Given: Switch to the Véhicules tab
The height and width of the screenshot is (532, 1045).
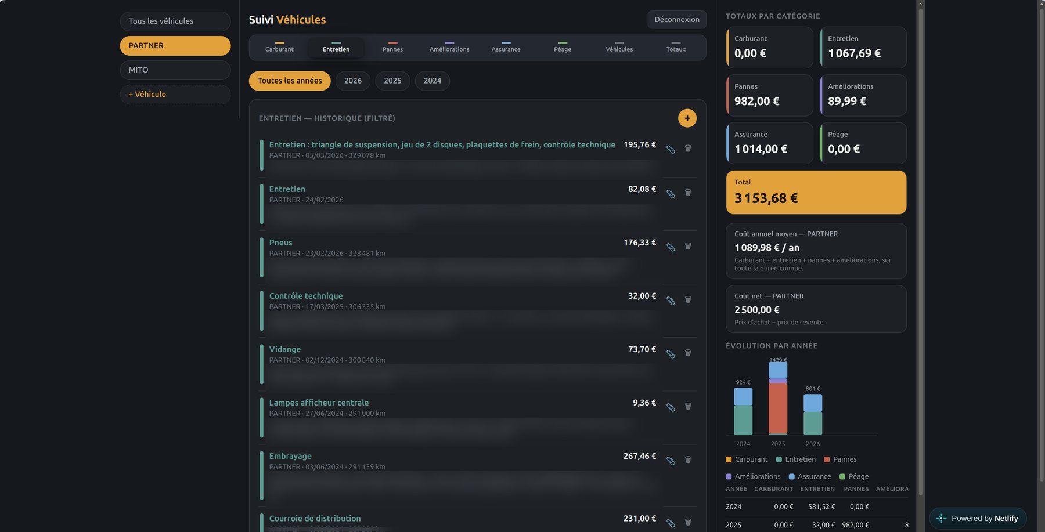Looking at the screenshot, I should 619,48.
